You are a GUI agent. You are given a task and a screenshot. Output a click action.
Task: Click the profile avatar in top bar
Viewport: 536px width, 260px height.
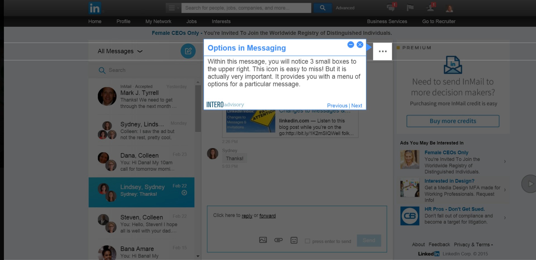pyautogui.click(x=449, y=8)
